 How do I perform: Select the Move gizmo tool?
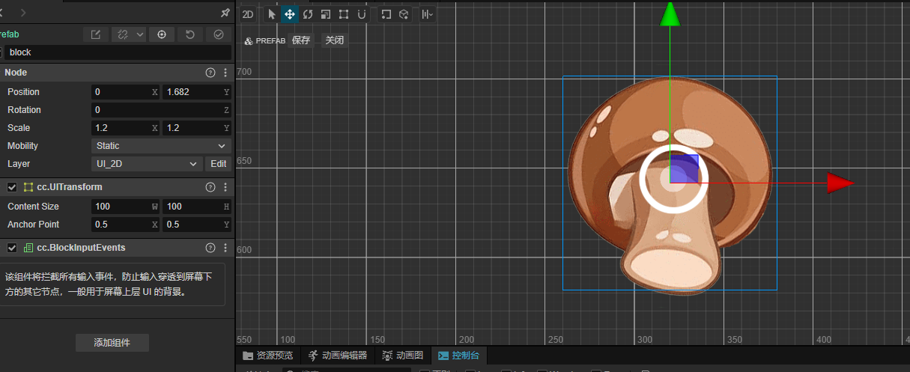289,14
